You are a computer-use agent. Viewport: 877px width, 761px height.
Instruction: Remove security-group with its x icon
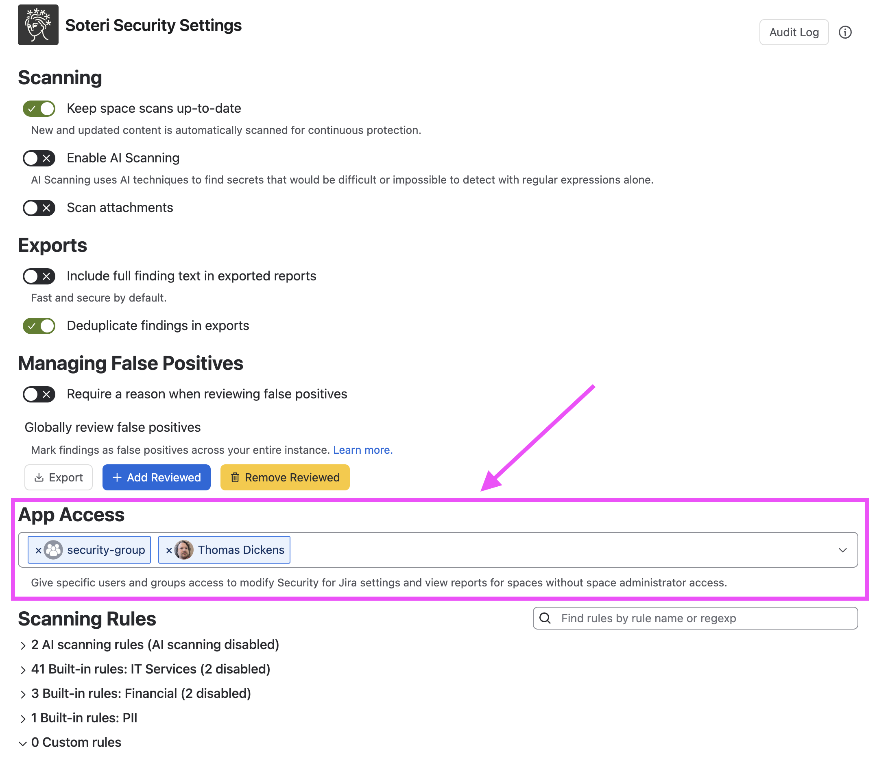tap(38, 550)
